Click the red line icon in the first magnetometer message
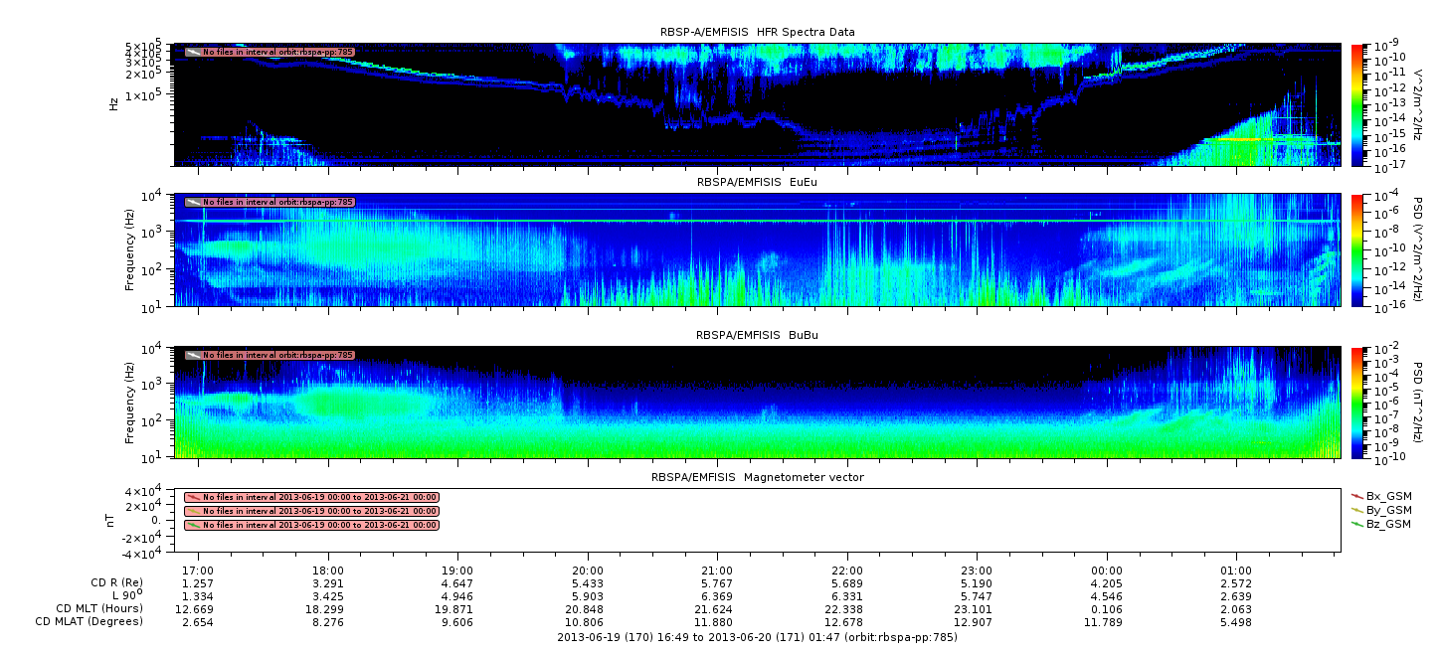Viewport: 1439px width, 654px height. 194,497
